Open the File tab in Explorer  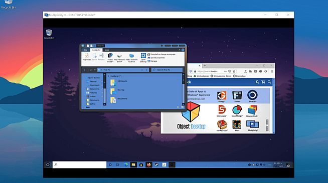pyautogui.click(x=86, y=50)
